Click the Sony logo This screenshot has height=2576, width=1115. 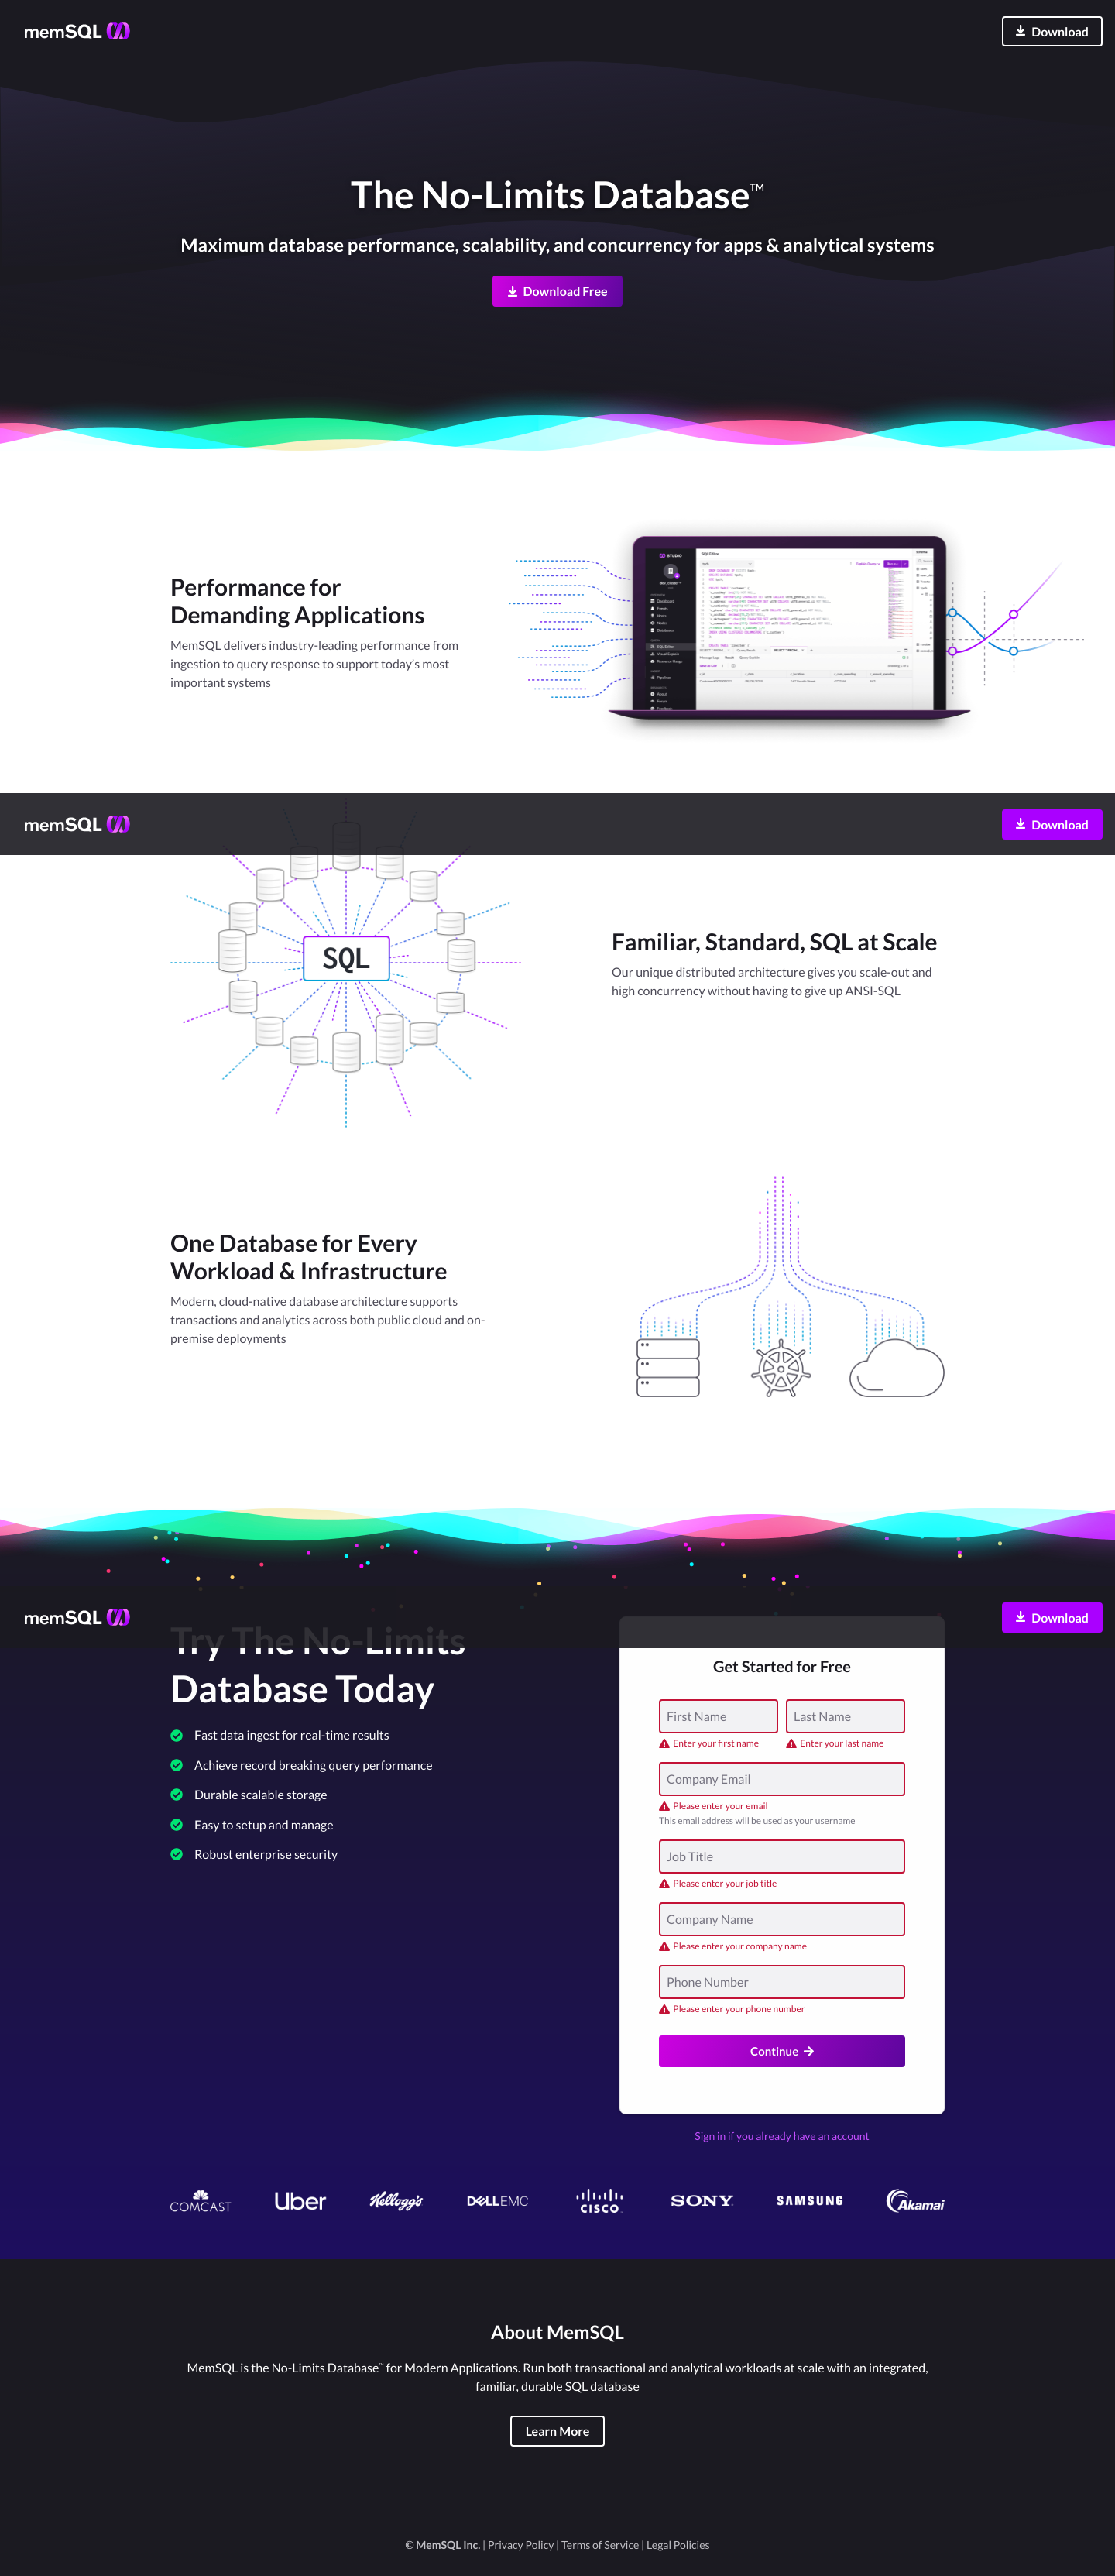tap(702, 2201)
